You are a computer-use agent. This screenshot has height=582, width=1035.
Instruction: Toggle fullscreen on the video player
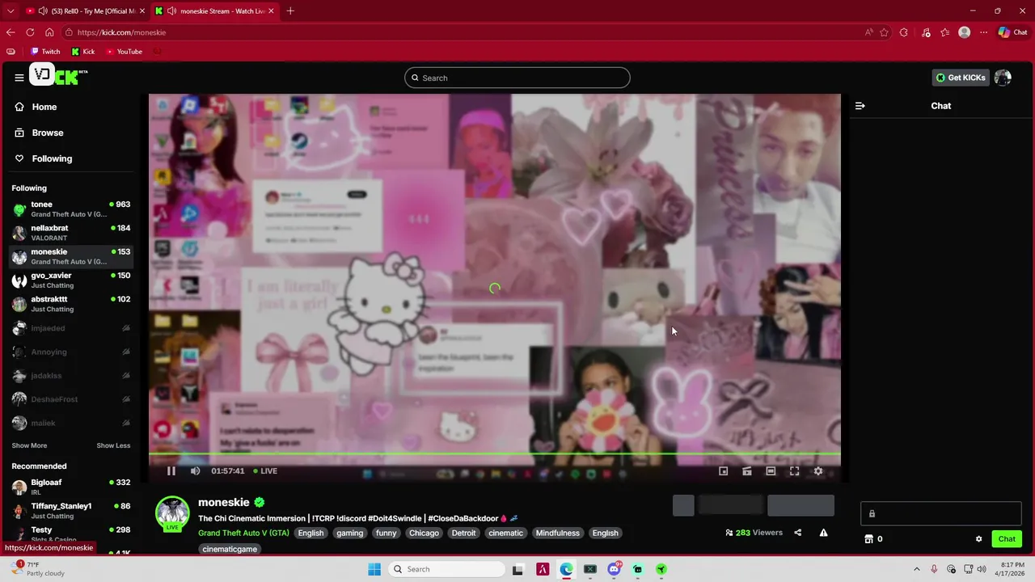point(794,470)
